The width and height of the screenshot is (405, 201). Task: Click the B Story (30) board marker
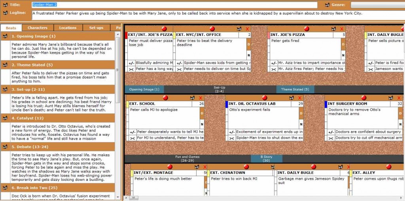pyautogui.click(x=267, y=159)
